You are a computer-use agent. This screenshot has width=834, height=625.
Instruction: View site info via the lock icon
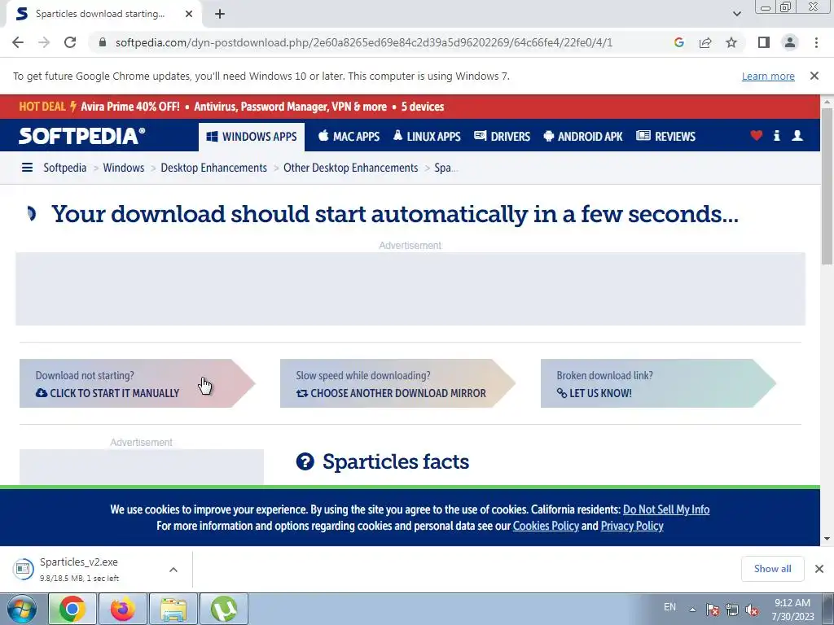pyautogui.click(x=103, y=42)
